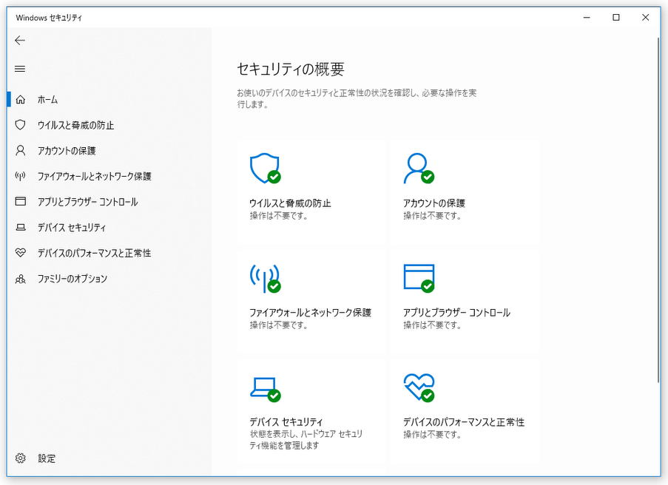Click ファイアウォールとネットワーク保護 tile title
This screenshot has height=485, width=668.
point(310,313)
